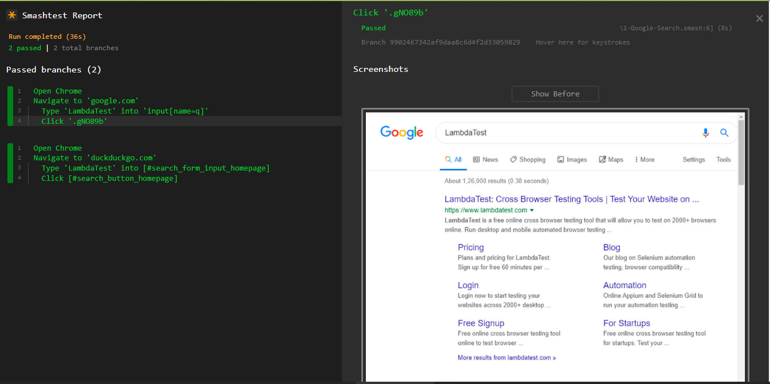Close the step details panel

click(x=759, y=19)
